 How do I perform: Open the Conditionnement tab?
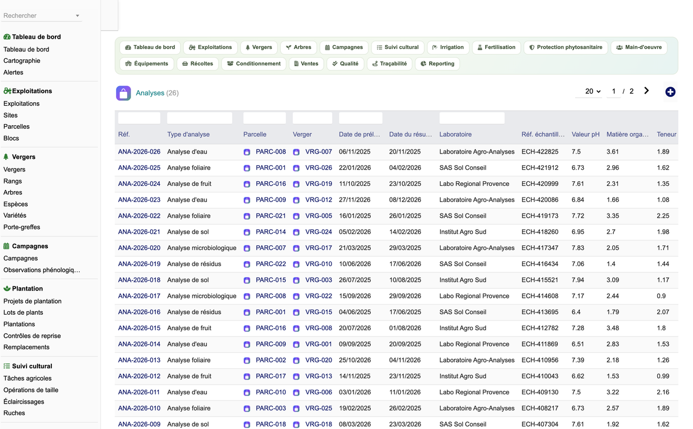[x=254, y=64]
